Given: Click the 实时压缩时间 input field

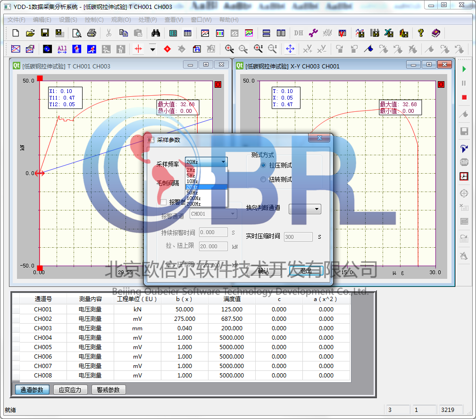Looking at the screenshot, I should 298,237.
